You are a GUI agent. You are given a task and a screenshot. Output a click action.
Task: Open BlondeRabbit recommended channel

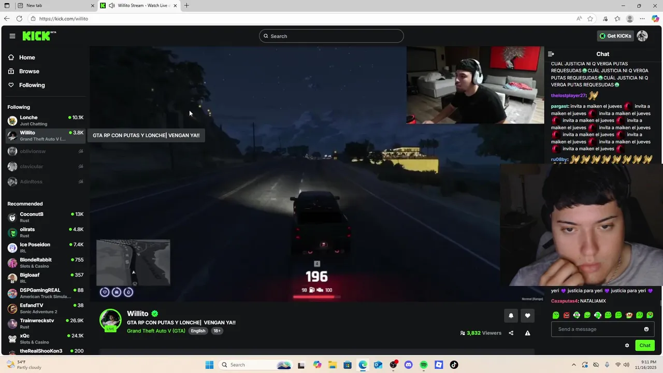click(46, 263)
